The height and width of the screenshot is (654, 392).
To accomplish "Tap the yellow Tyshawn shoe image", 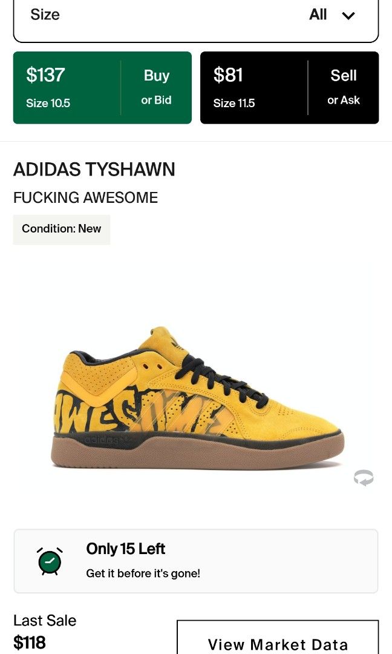I will pos(197,398).
